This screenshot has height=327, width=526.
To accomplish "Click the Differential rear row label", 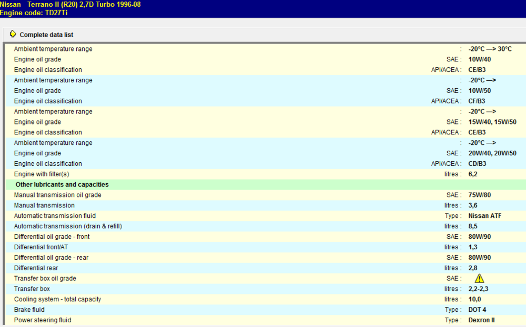I will point(36,268).
